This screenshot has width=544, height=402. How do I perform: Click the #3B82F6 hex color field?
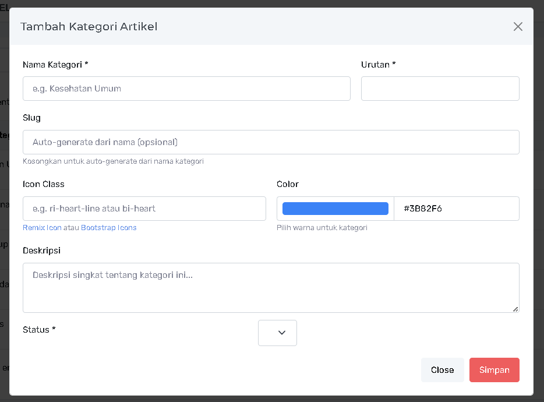pyautogui.click(x=456, y=209)
